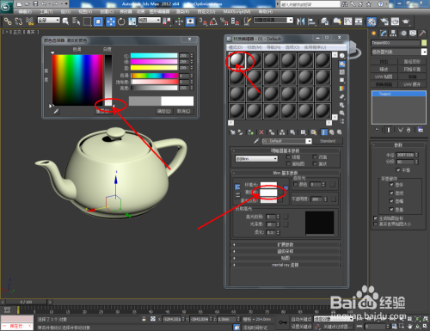Image resolution: width=430 pixels, height=331 pixels.
Task: Expand the Maps (贴图) rollout
Action: 286,258
